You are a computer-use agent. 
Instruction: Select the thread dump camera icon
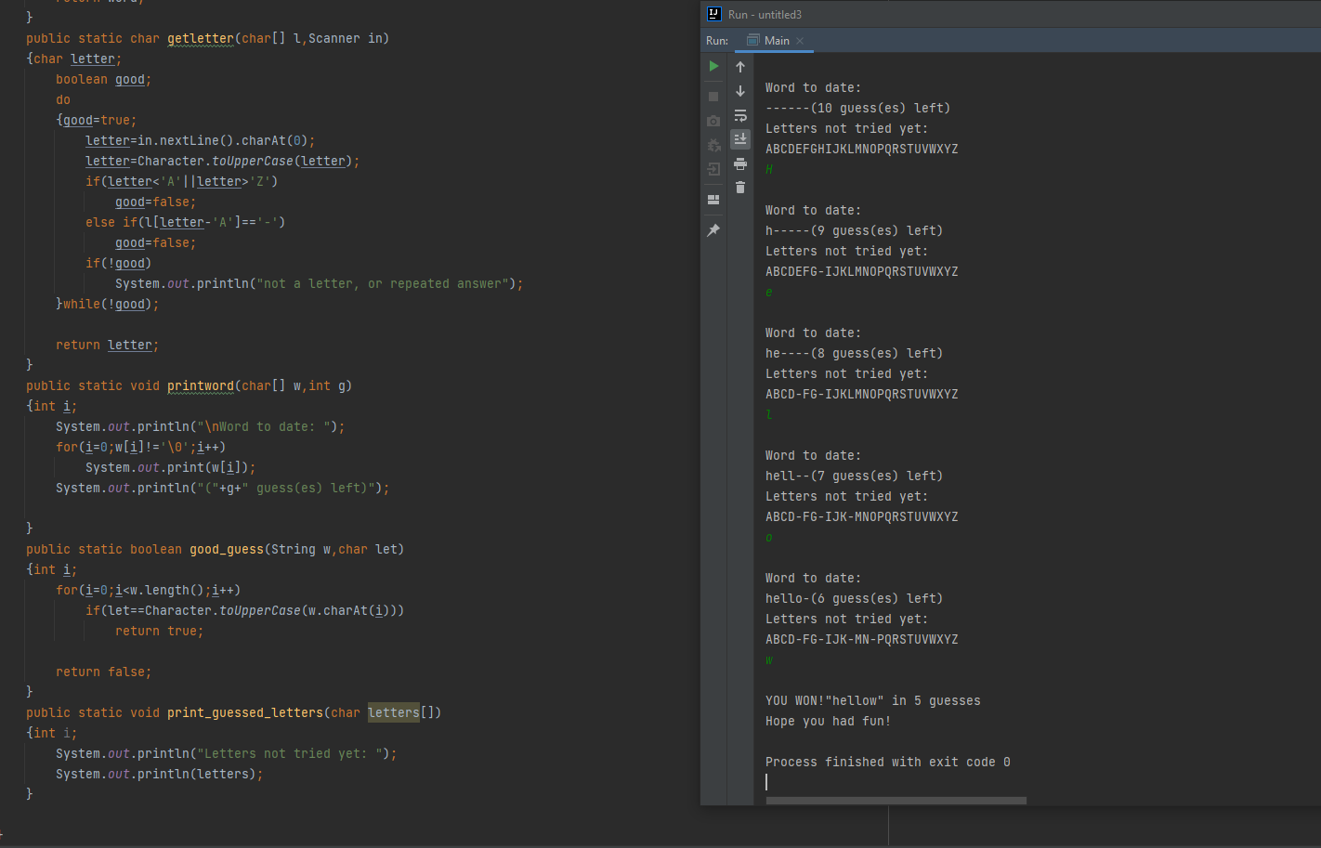pos(713,120)
